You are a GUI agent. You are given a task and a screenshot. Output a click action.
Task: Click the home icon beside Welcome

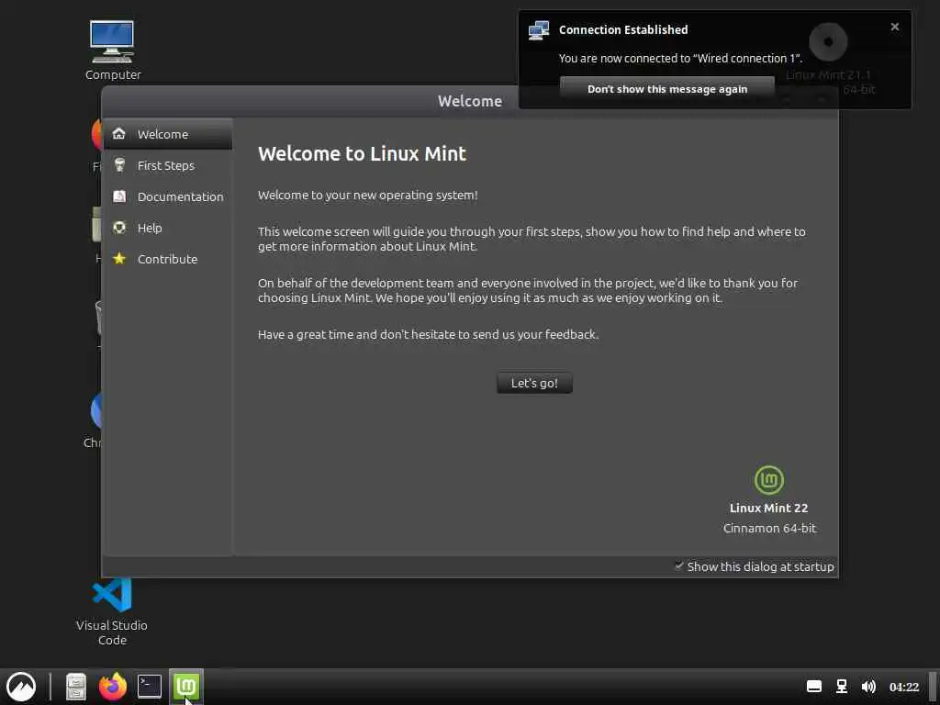point(119,133)
